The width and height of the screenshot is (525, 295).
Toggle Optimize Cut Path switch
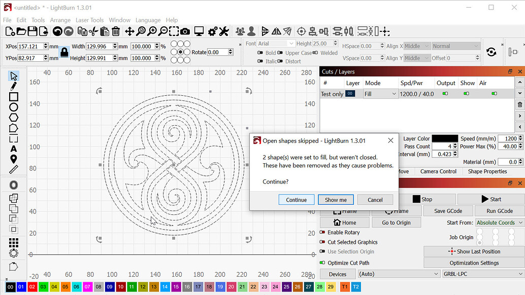[x=322, y=263]
